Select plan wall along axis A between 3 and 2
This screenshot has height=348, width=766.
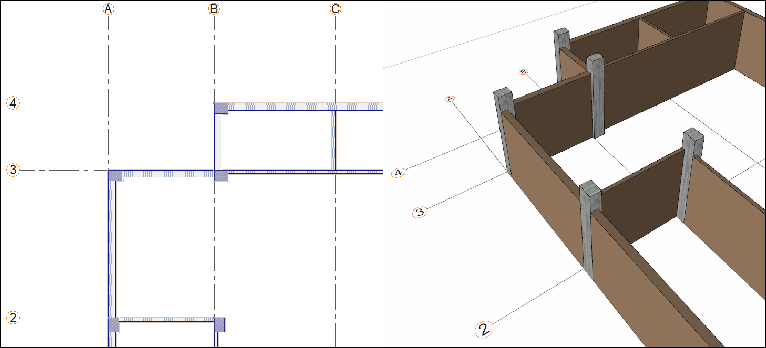pyautogui.click(x=111, y=249)
